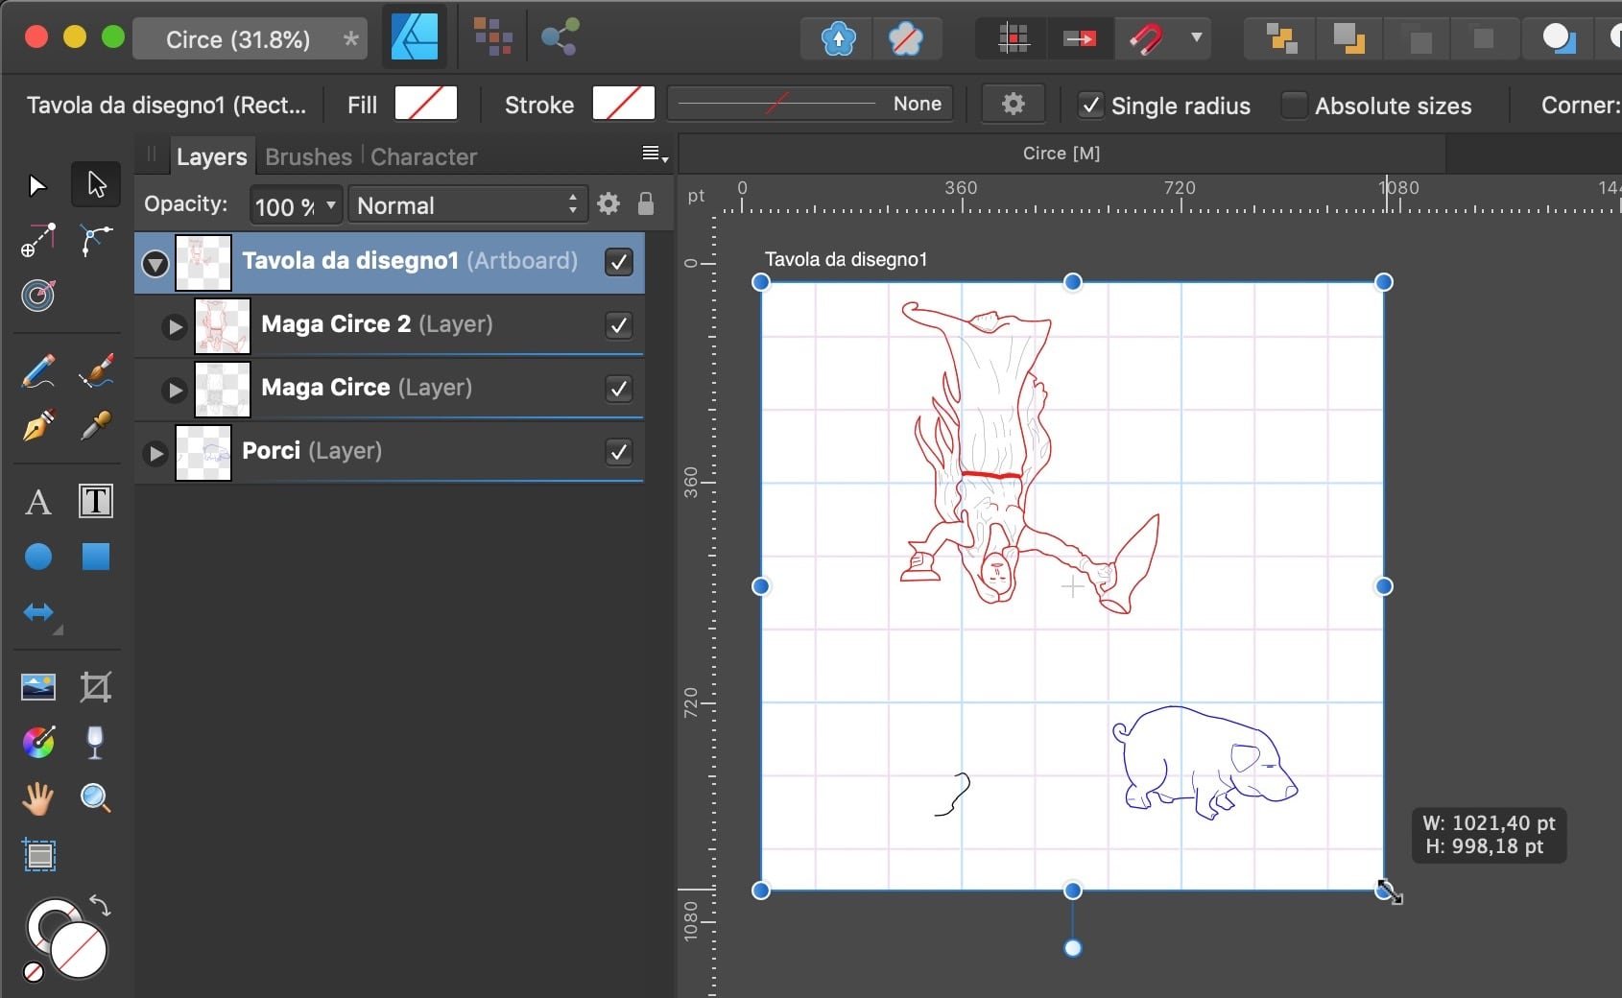The width and height of the screenshot is (1622, 998).
Task: Expand the Porci layer
Action: (x=155, y=453)
